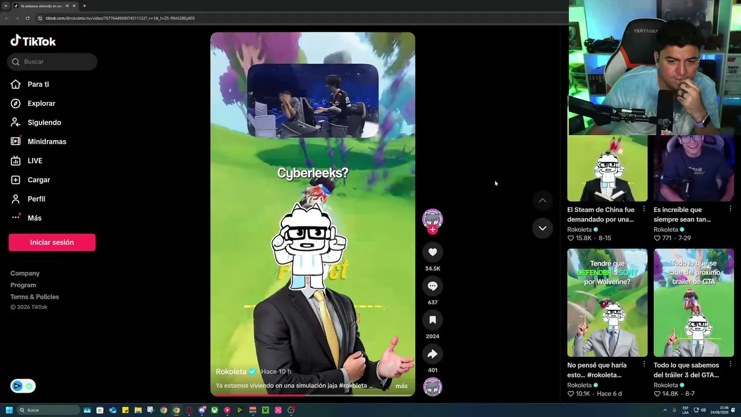This screenshot has height=417, width=741.
Task: Open the Company footer link
Action: pyautogui.click(x=25, y=273)
